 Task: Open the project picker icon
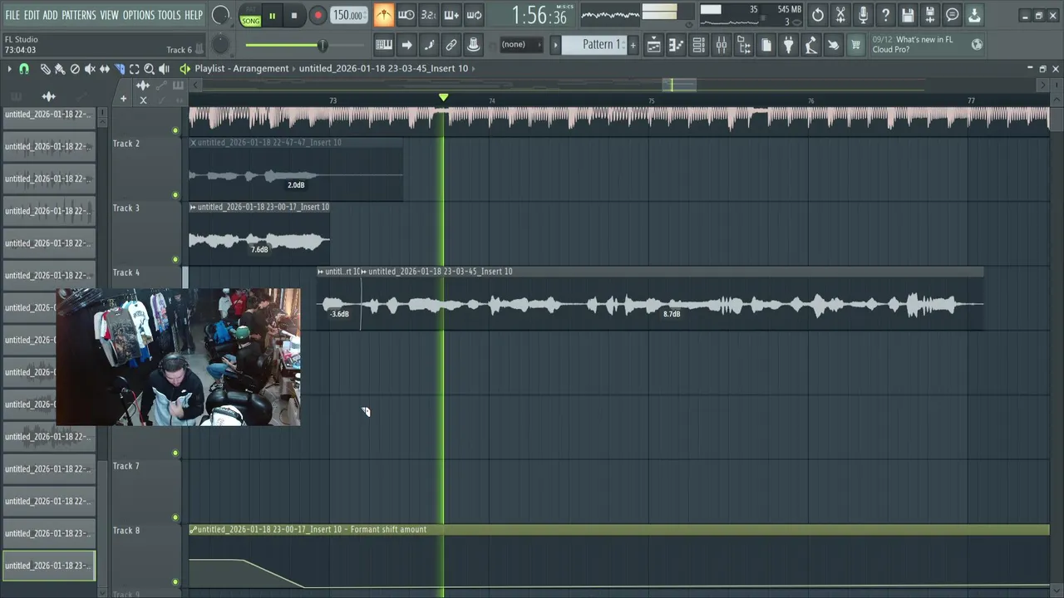point(766,46)
